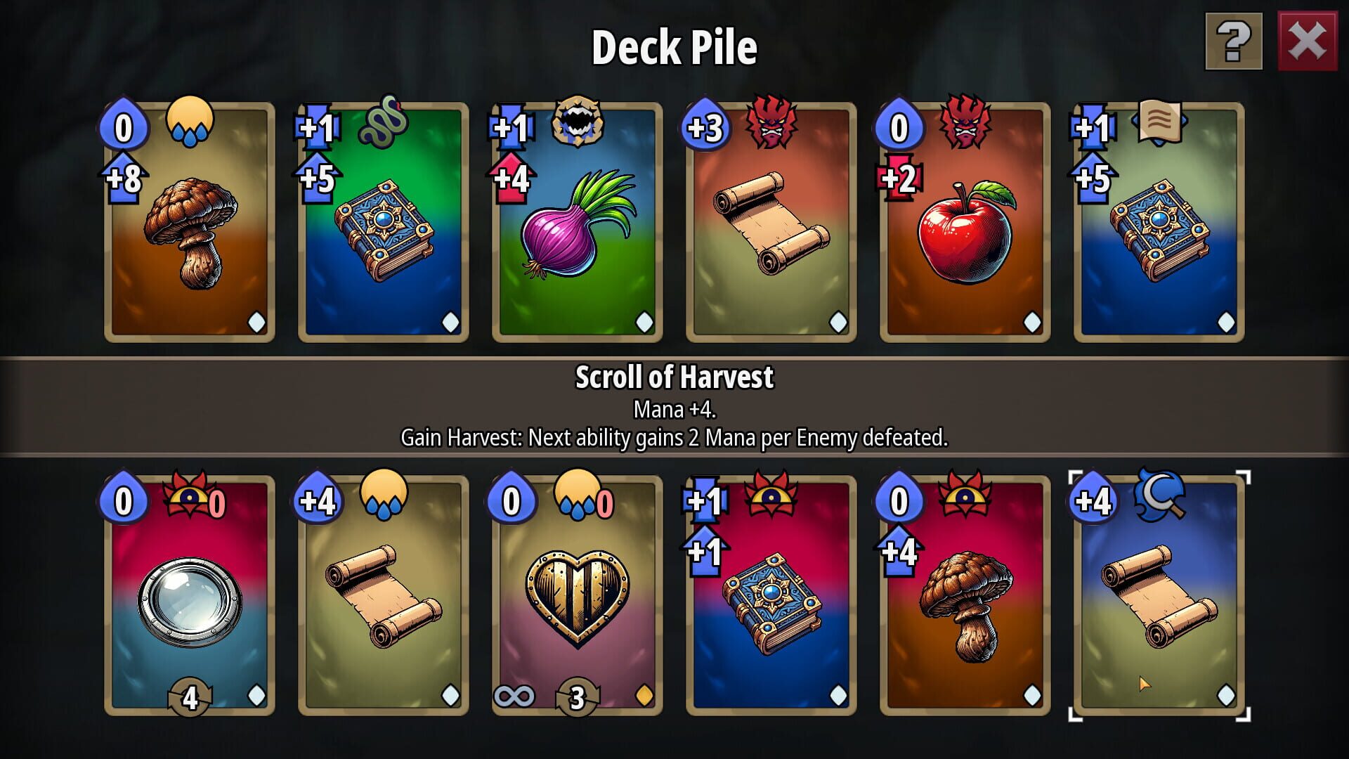The width and height of the screenshot is (1349, 759).
Task: Click the parchment scroll icon above blue book
Action: pyautogui.click(x=1159, y=122)
